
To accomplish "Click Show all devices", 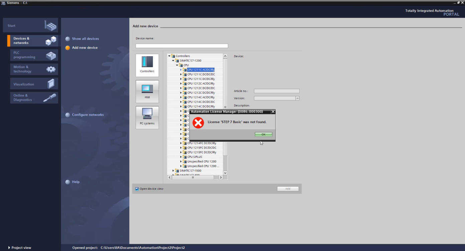I will (86, 39).
